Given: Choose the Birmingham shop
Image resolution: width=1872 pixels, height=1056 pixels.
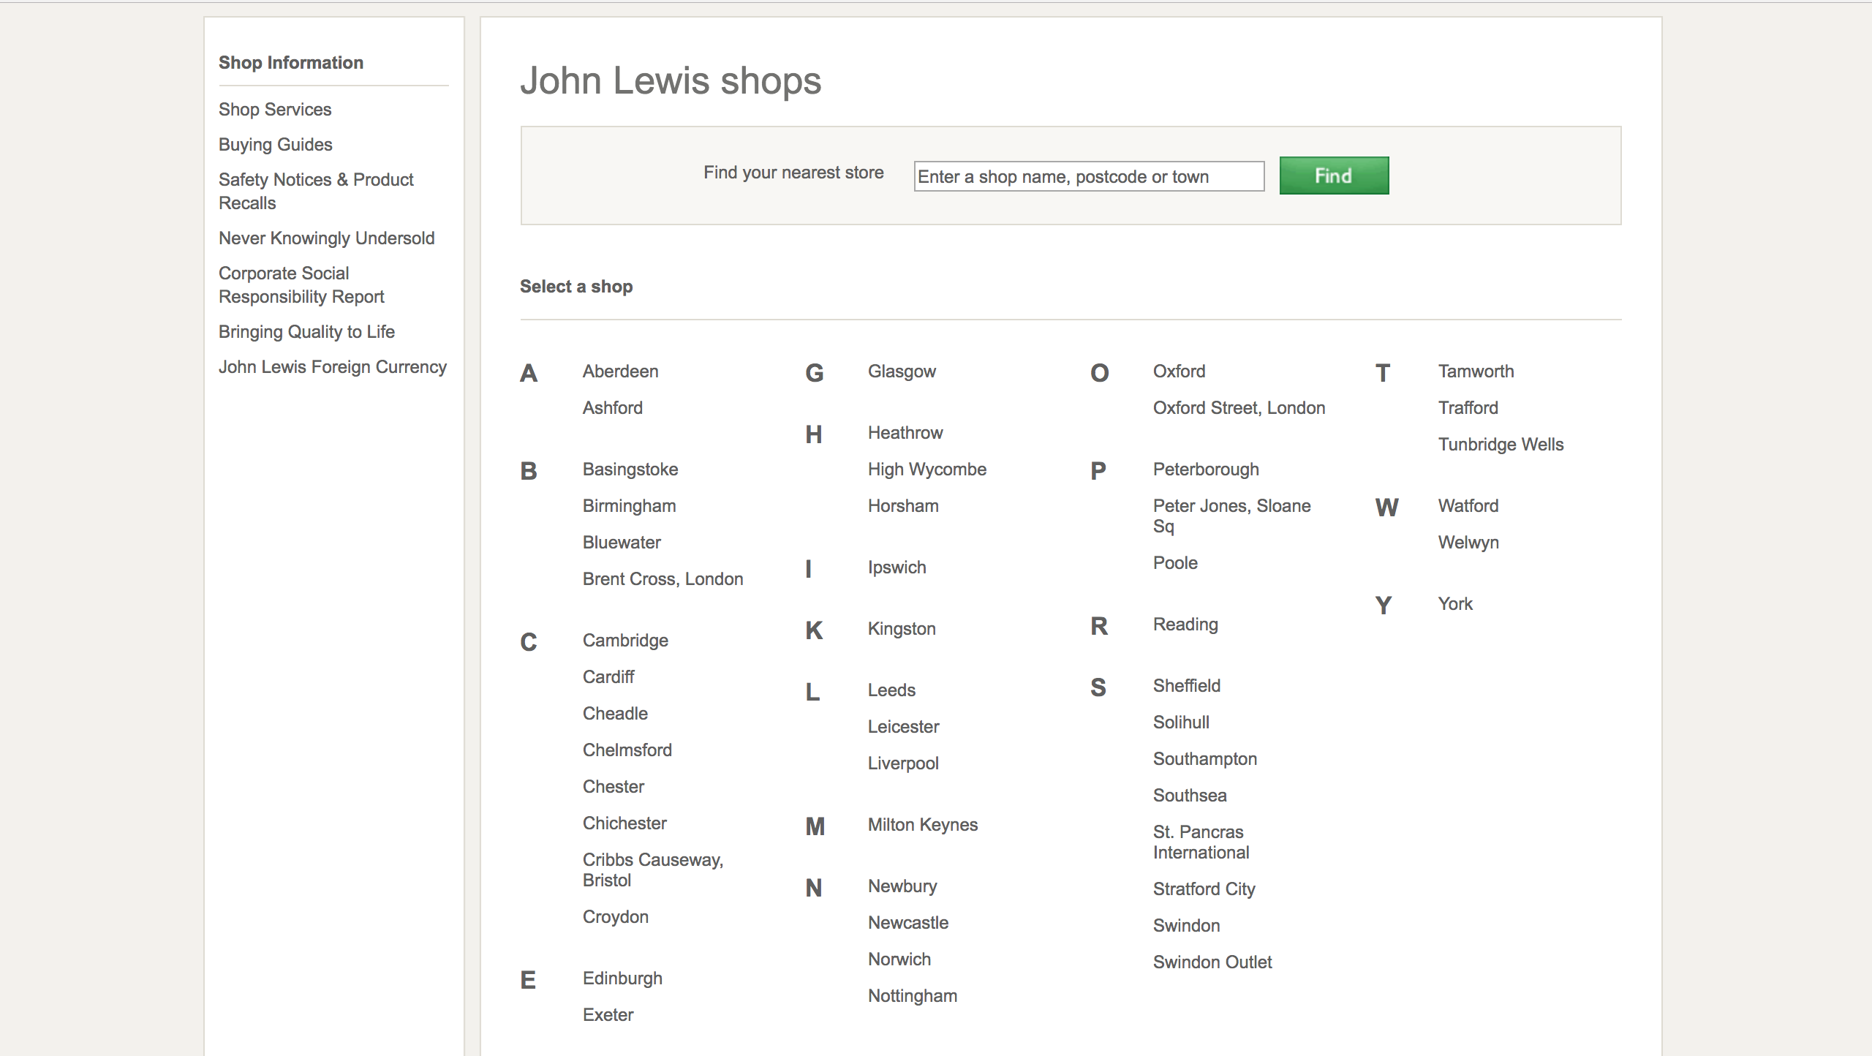Looking at the screenshot, I should pos(629,506).
